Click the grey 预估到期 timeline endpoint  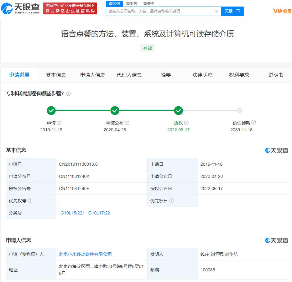(240, 111)
